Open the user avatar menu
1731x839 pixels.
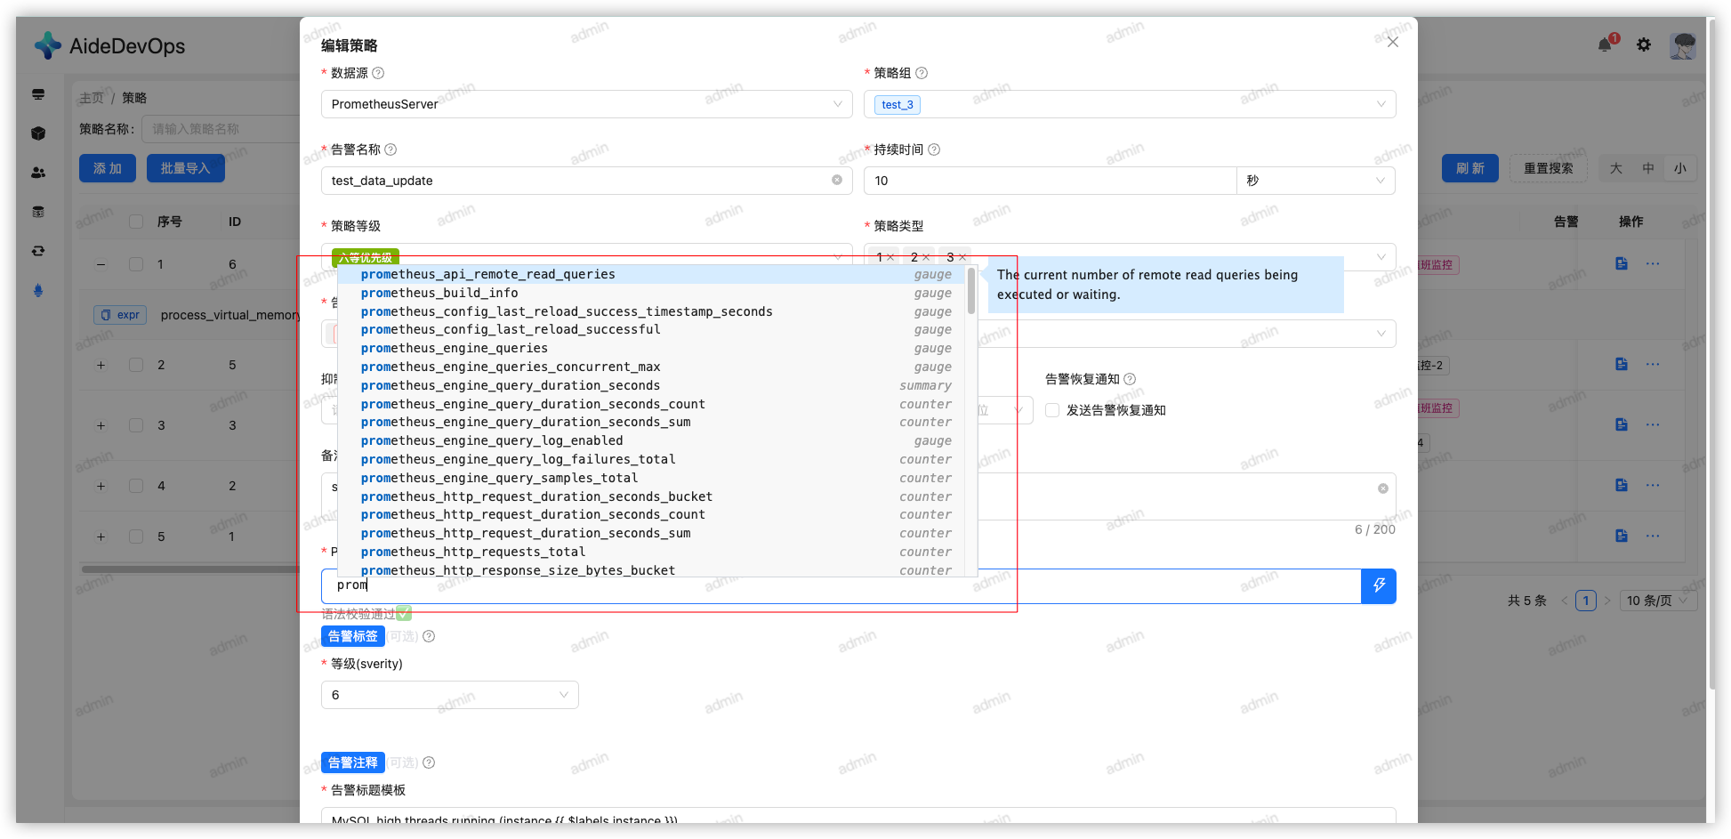point(1683,44)
